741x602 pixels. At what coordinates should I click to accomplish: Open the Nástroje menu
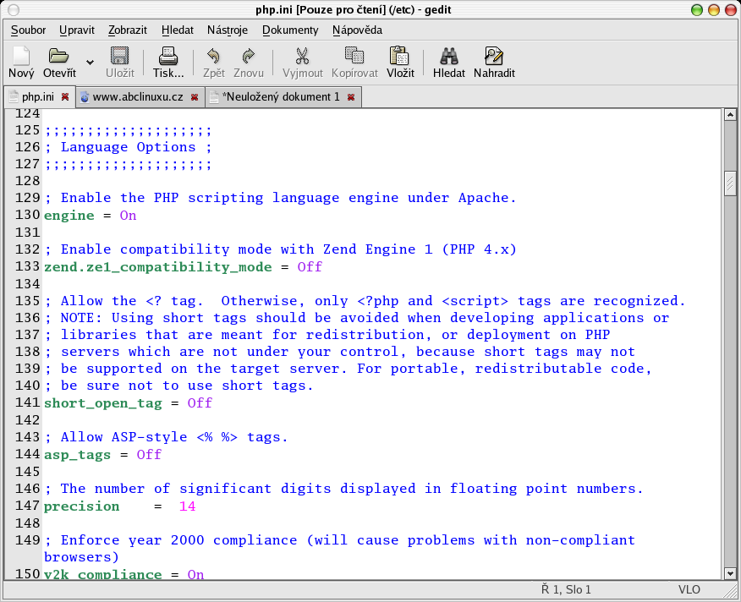[228, 30]
